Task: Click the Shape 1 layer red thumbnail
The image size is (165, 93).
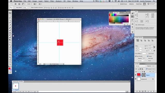Action: pyautogui.click(x=139, y=75)
